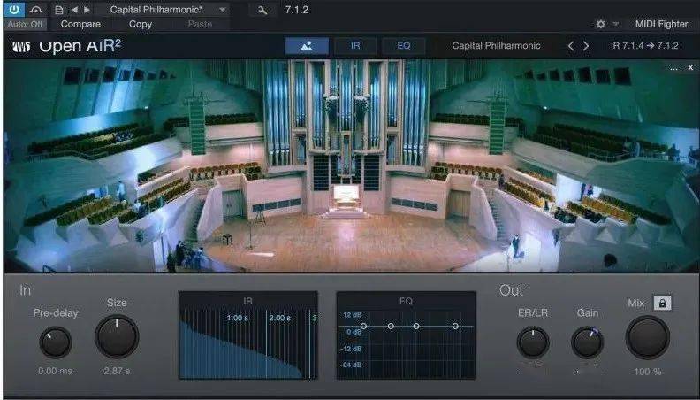The height and width of the screenshot is (400, 700).
Task: Go to next preset with right arrow
Action: tap(87, 10)
